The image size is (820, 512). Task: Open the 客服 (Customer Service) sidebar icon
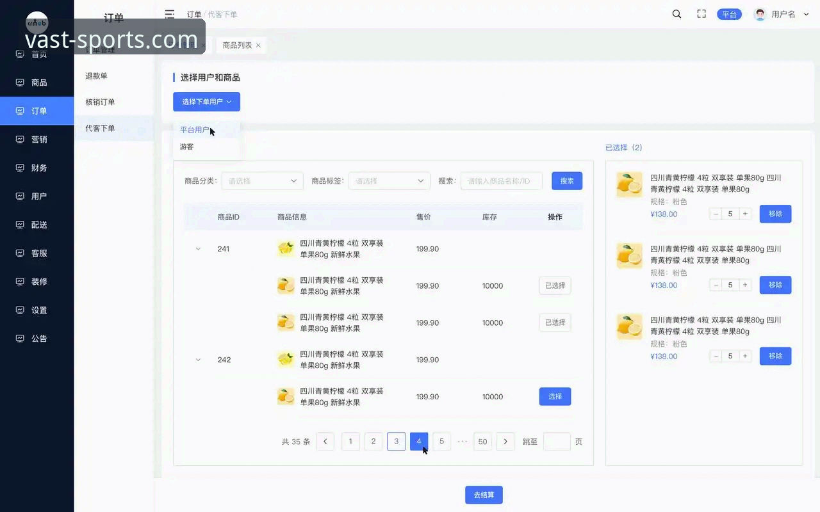(x=19, y=253)
